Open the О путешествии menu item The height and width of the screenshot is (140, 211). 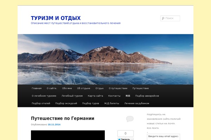click(x=118, y=88)
